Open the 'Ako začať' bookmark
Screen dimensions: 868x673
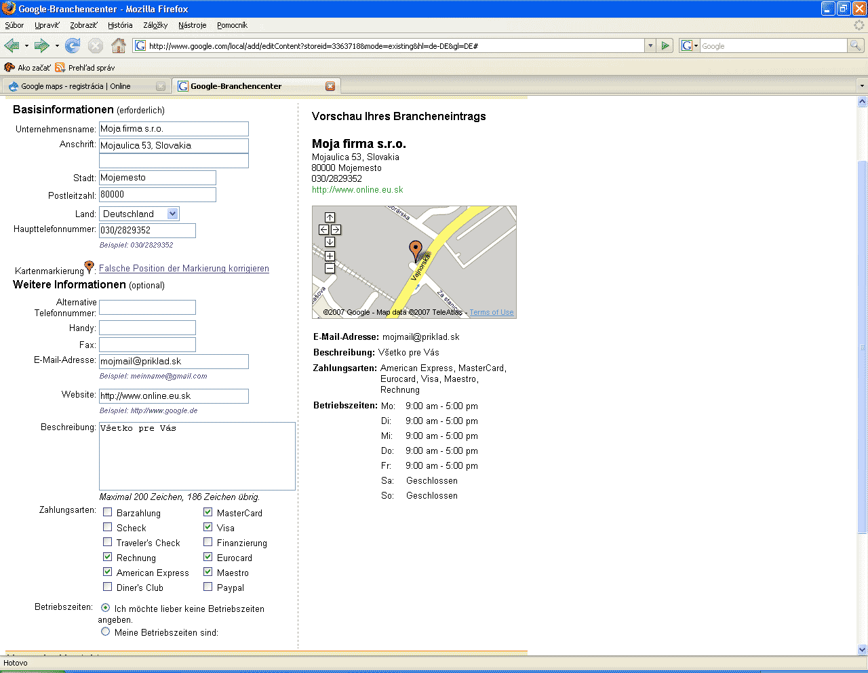click(x=28, y=68)
